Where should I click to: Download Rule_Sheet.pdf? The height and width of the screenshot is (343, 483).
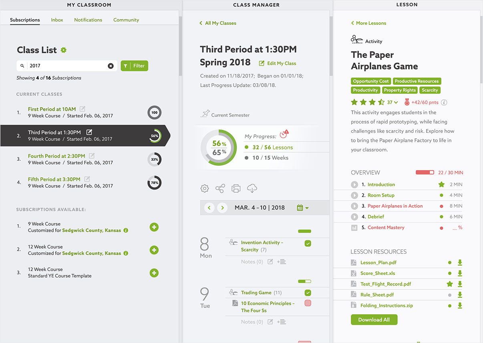(x=460, y=295)
